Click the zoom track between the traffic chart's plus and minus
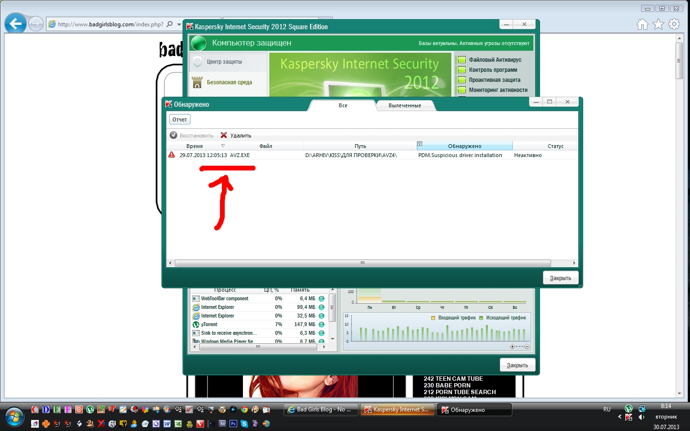This screenshot has width=690, height=431. pos(519,346)
